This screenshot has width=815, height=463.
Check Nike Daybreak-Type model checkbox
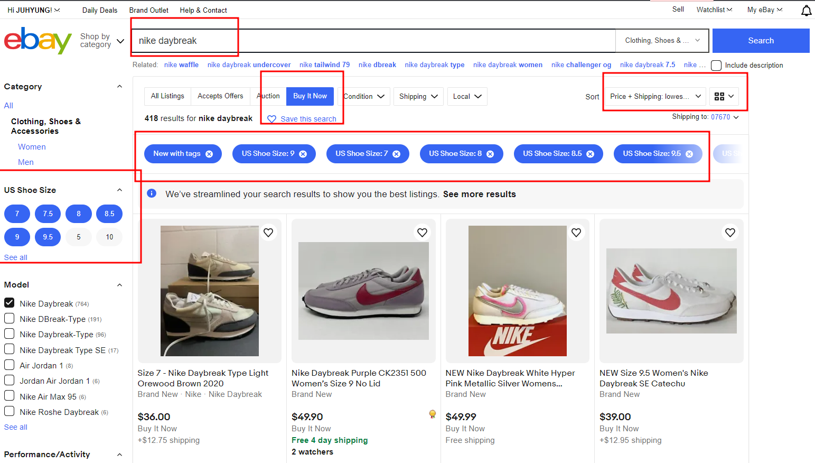9,334
